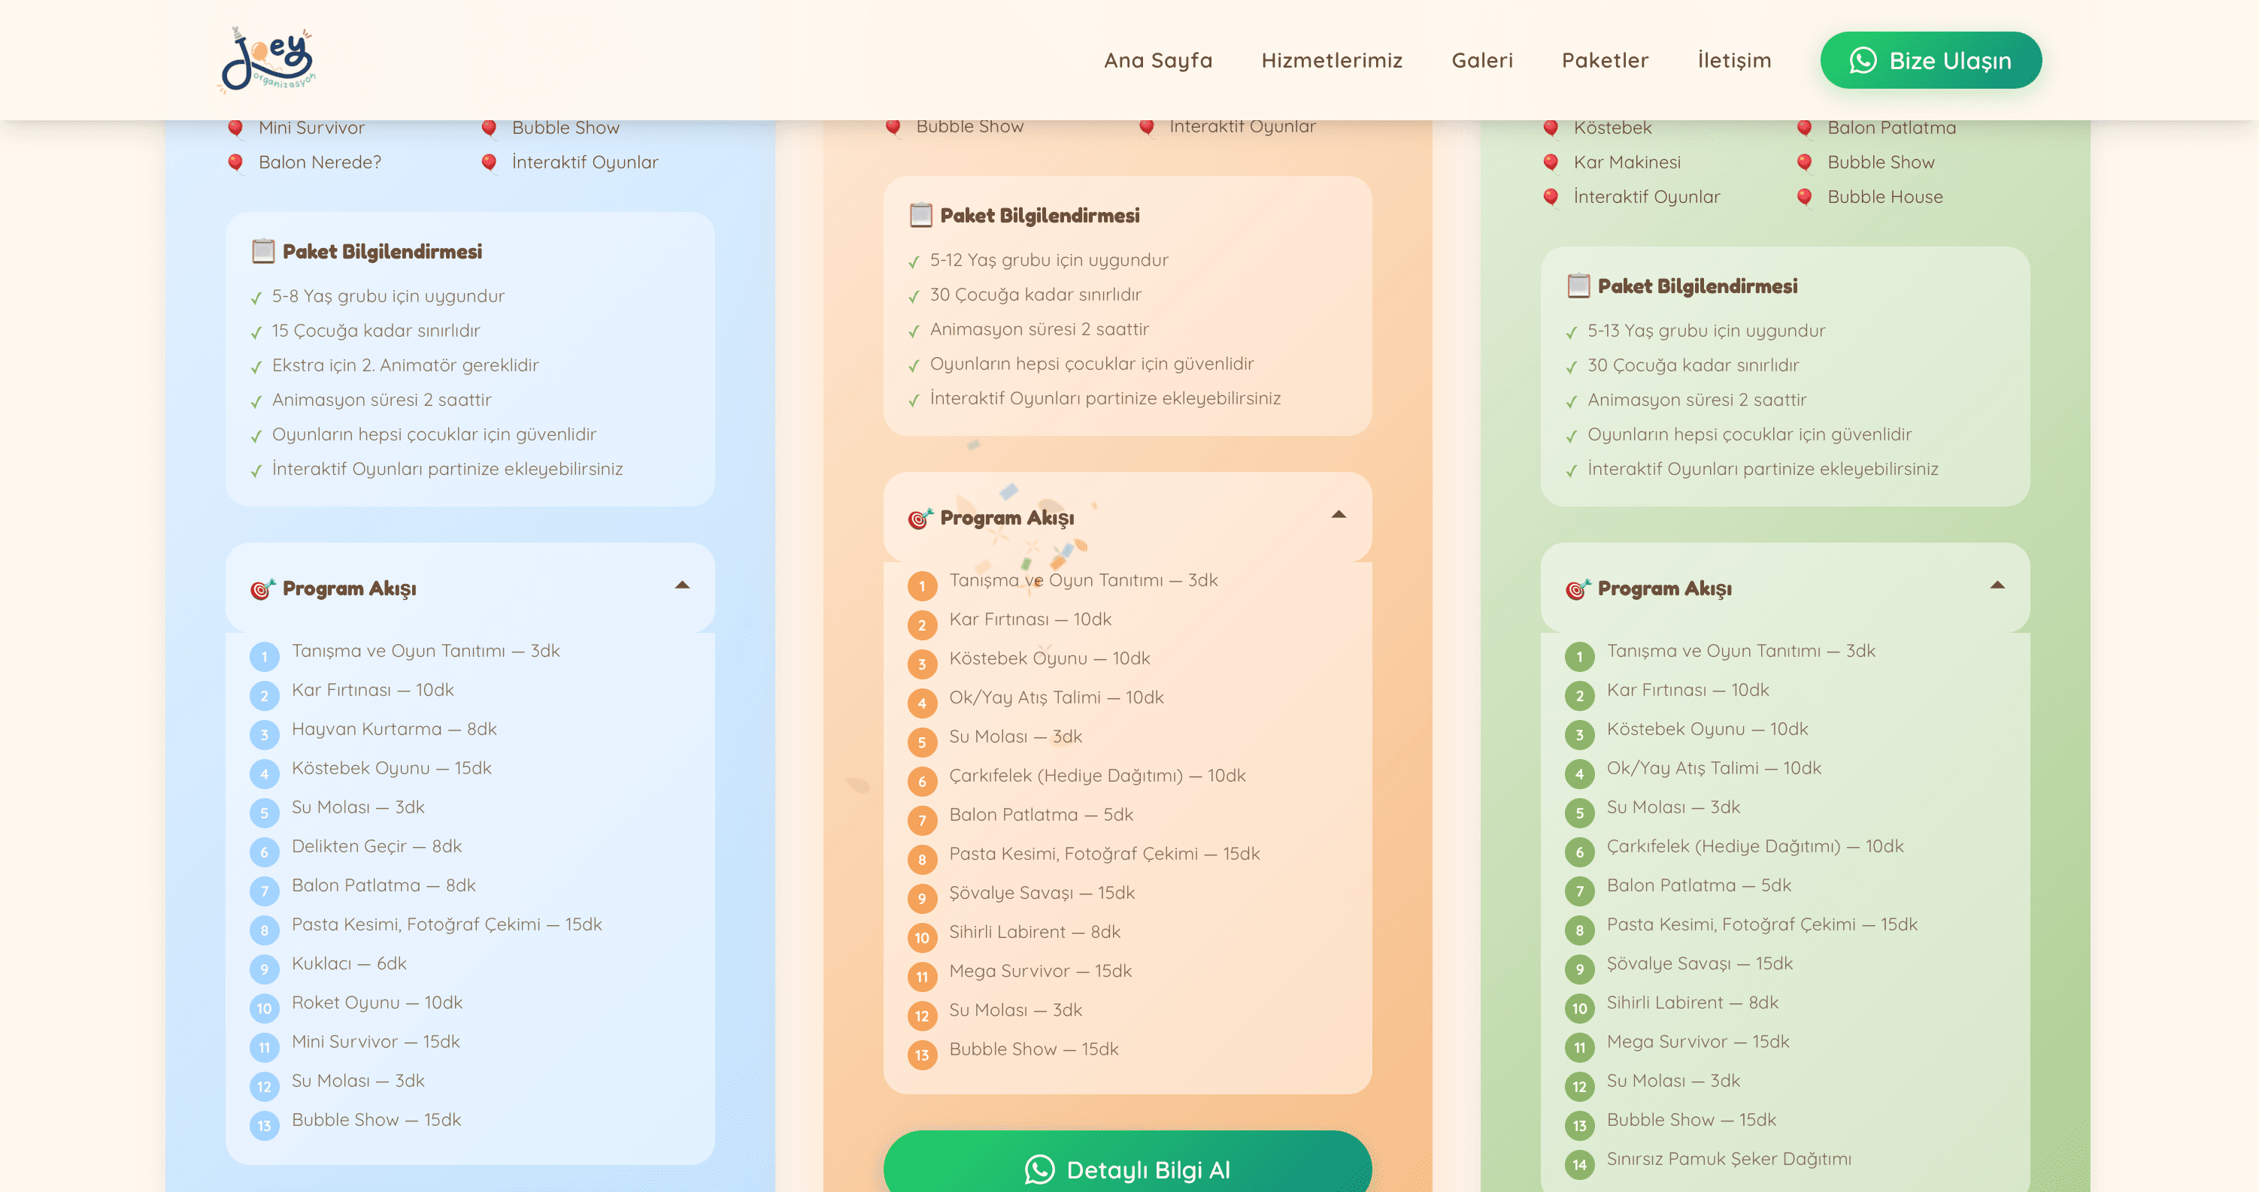Click the target icon in green Program Akışı
Viewport: 2259px width, 1192px height.
pos(1578,589)
